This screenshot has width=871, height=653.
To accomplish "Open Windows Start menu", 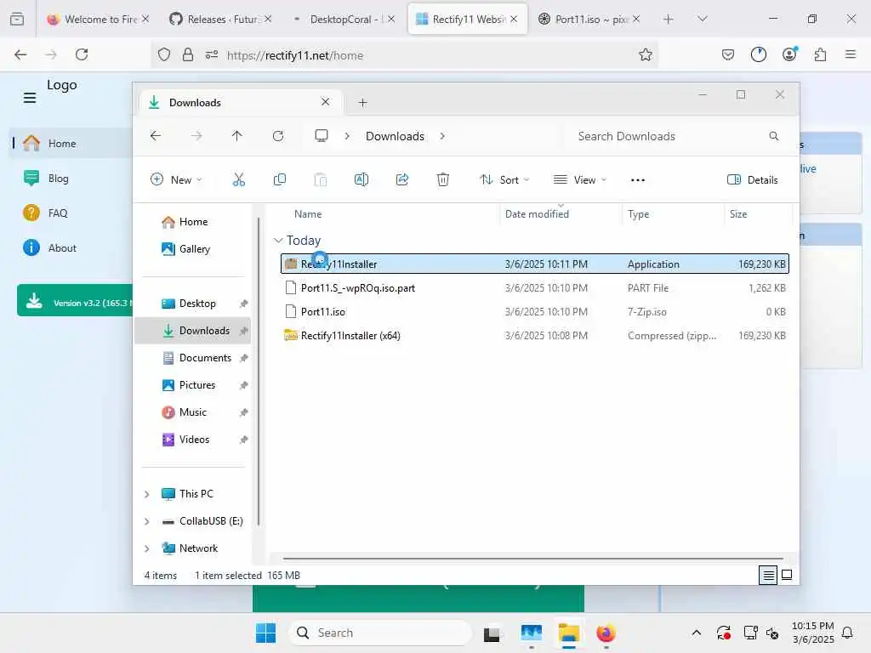I will pos(265,633).
